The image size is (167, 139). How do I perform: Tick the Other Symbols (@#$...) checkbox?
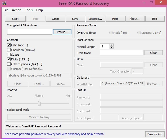click(9, 64)
